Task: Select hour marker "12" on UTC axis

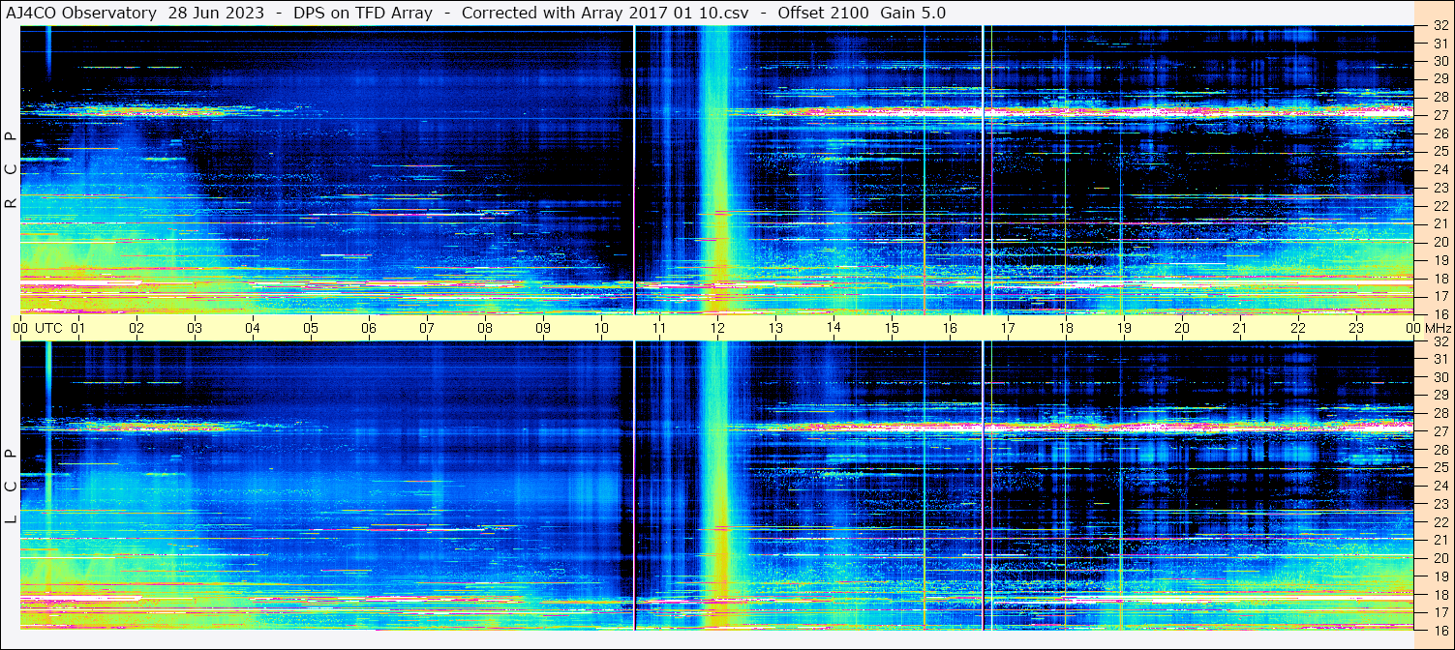Action: [x=717, y=328]
